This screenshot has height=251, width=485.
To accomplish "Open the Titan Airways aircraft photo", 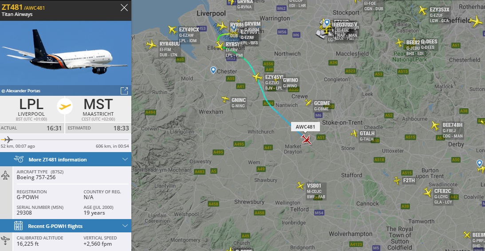I will click(66, 53).
